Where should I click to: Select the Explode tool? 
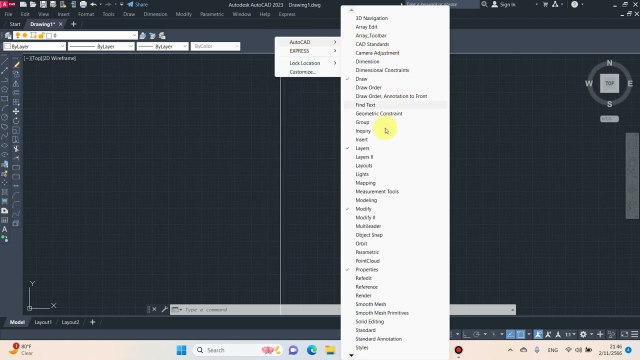[16, 223]
